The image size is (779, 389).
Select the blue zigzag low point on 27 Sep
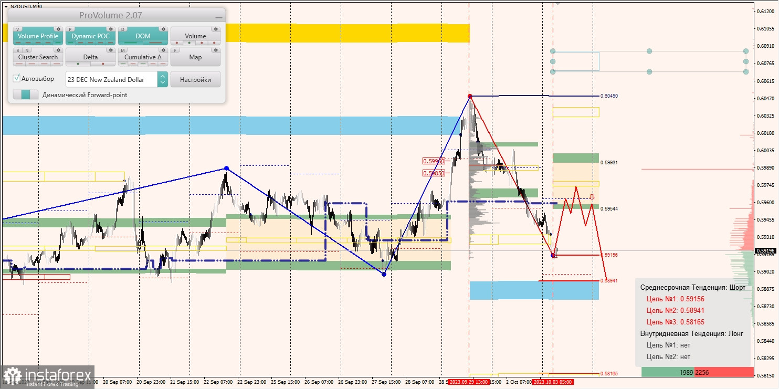pyautogui.click(x=384, y=274)
